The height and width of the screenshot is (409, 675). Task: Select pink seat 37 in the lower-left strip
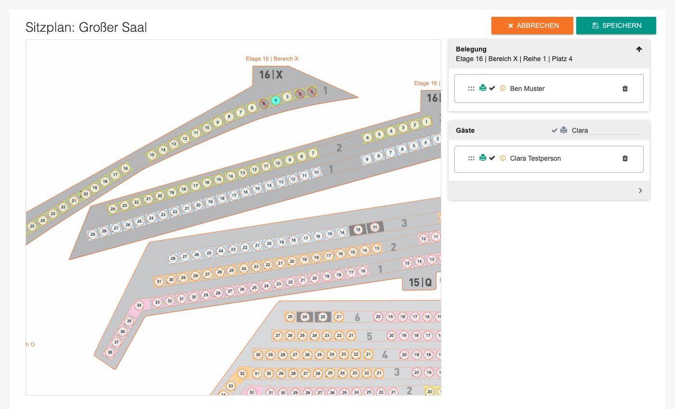tap(116, 342)
